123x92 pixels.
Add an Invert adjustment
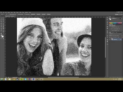(x=112, y=31)
